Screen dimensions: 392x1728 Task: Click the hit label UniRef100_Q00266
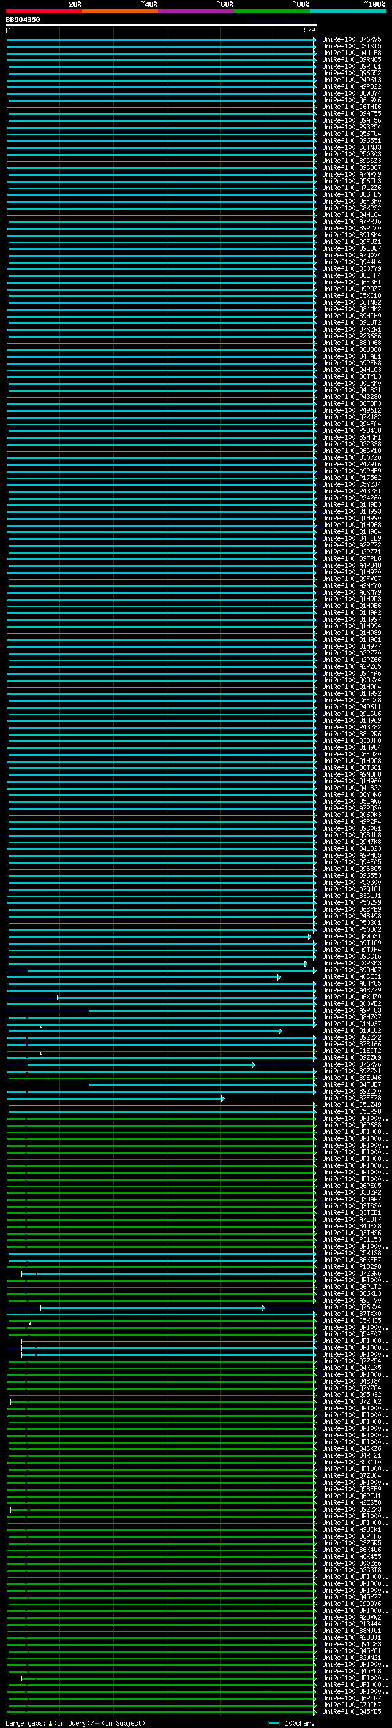coord(352,1563)
